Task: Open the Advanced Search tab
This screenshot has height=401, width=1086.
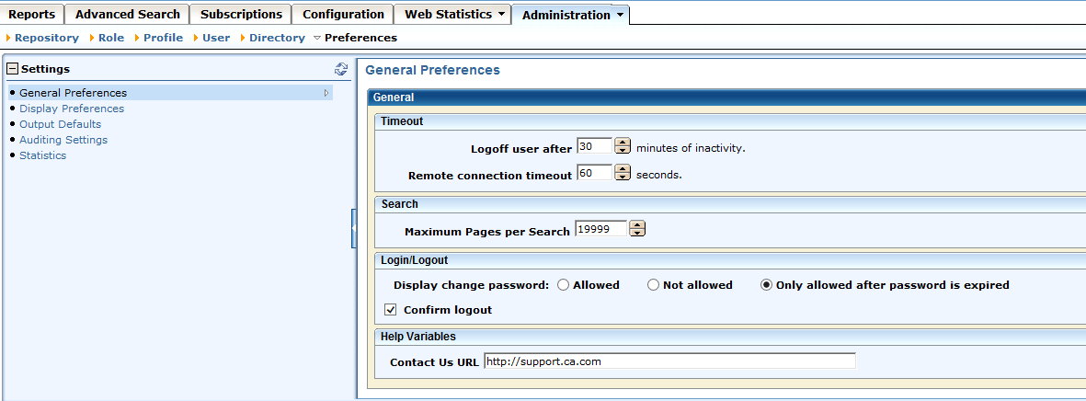Action: coord(128,15)
